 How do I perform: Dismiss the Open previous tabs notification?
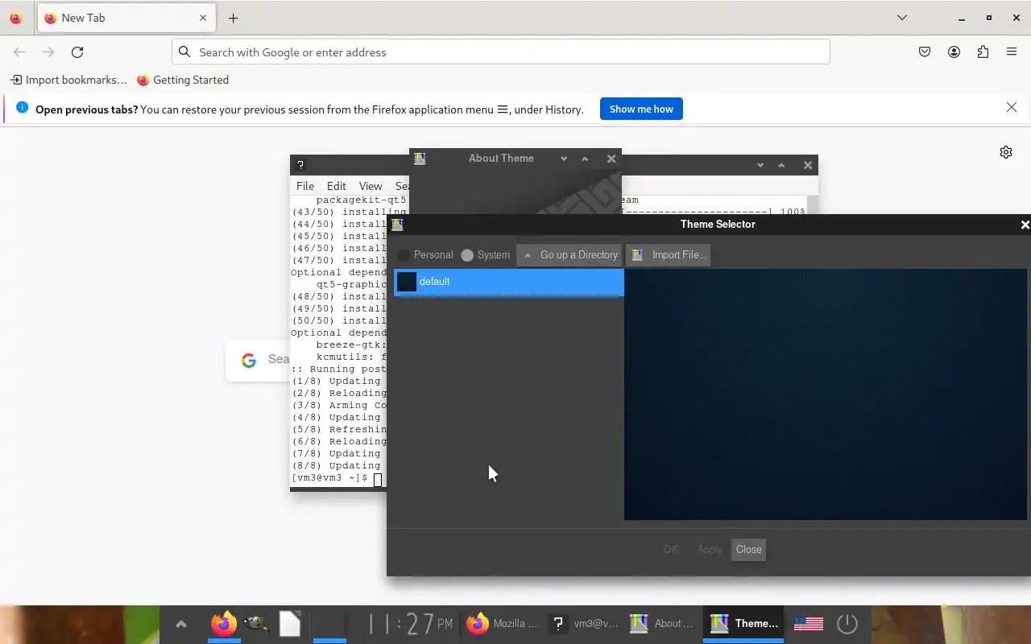click(1012, 108)
